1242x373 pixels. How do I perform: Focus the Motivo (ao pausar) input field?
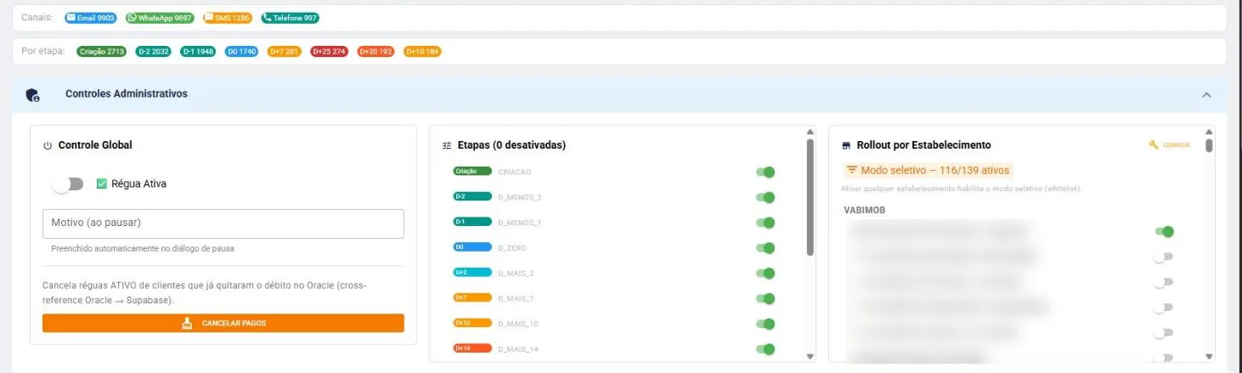pos(223,223)
